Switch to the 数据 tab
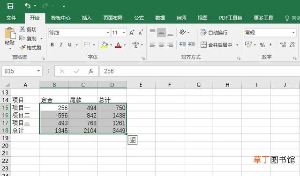This screenshot has width=300, height=176. (160, 18)
